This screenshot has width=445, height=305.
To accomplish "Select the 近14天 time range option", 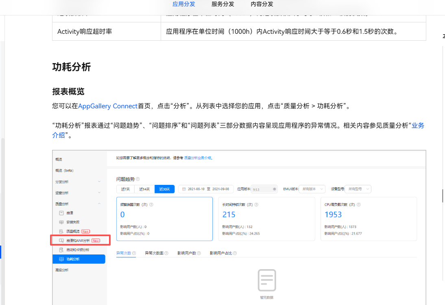I will pos(144,189).
